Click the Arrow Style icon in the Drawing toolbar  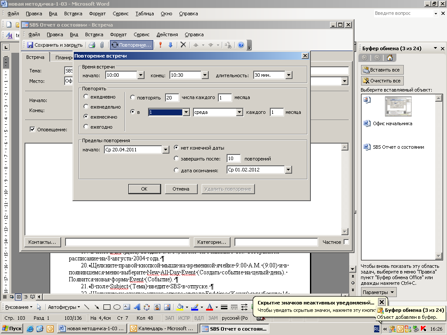244,307
